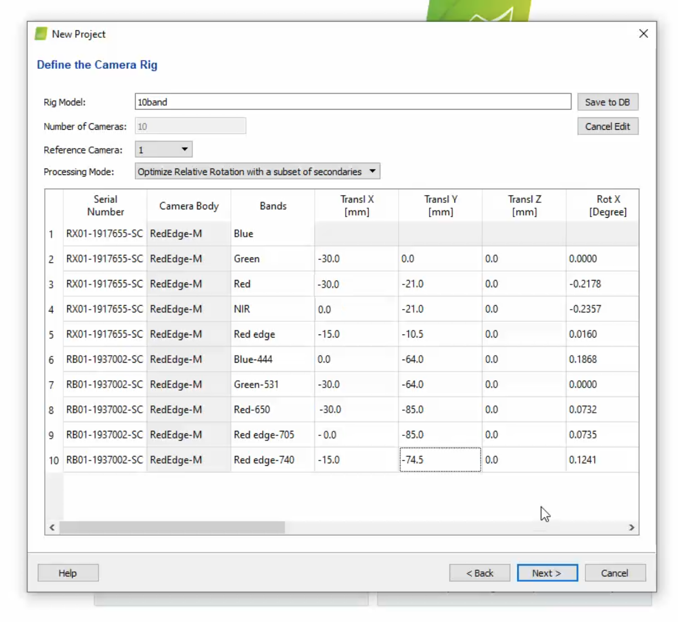Image resolution: width=678 pixels, height=622 pixels.
Task: Click Transl Z cell for Green-531 row
Action: tap(524, 384)
